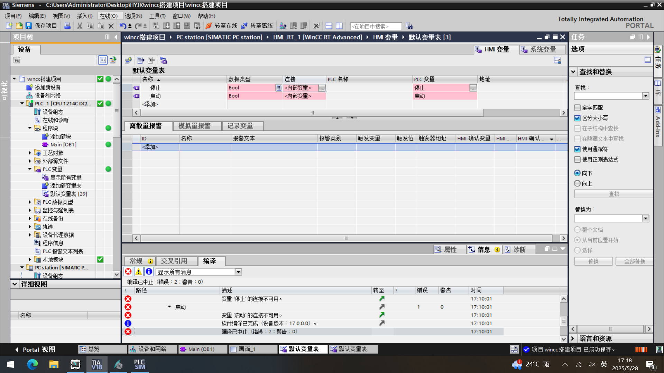Expand the PLC 数据类型 tree node

click(30, 202)
